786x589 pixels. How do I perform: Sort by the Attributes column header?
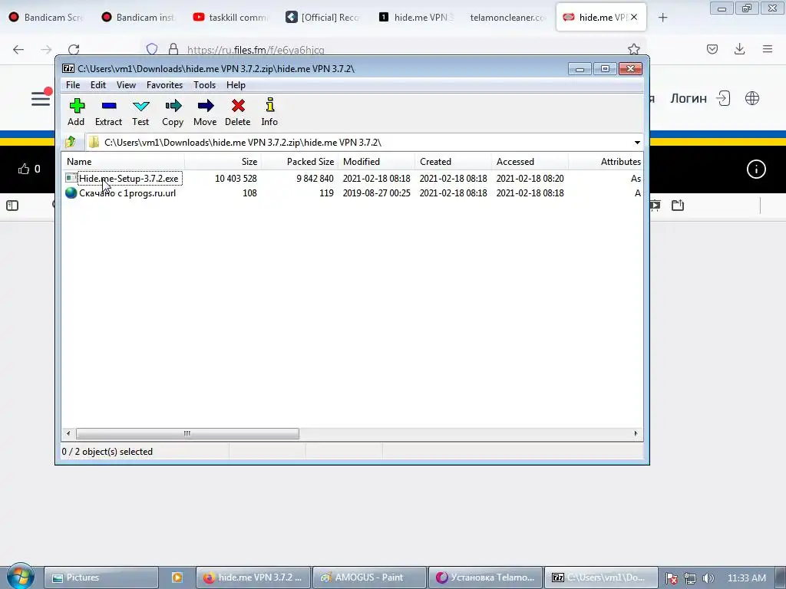(x=606, y=162)
